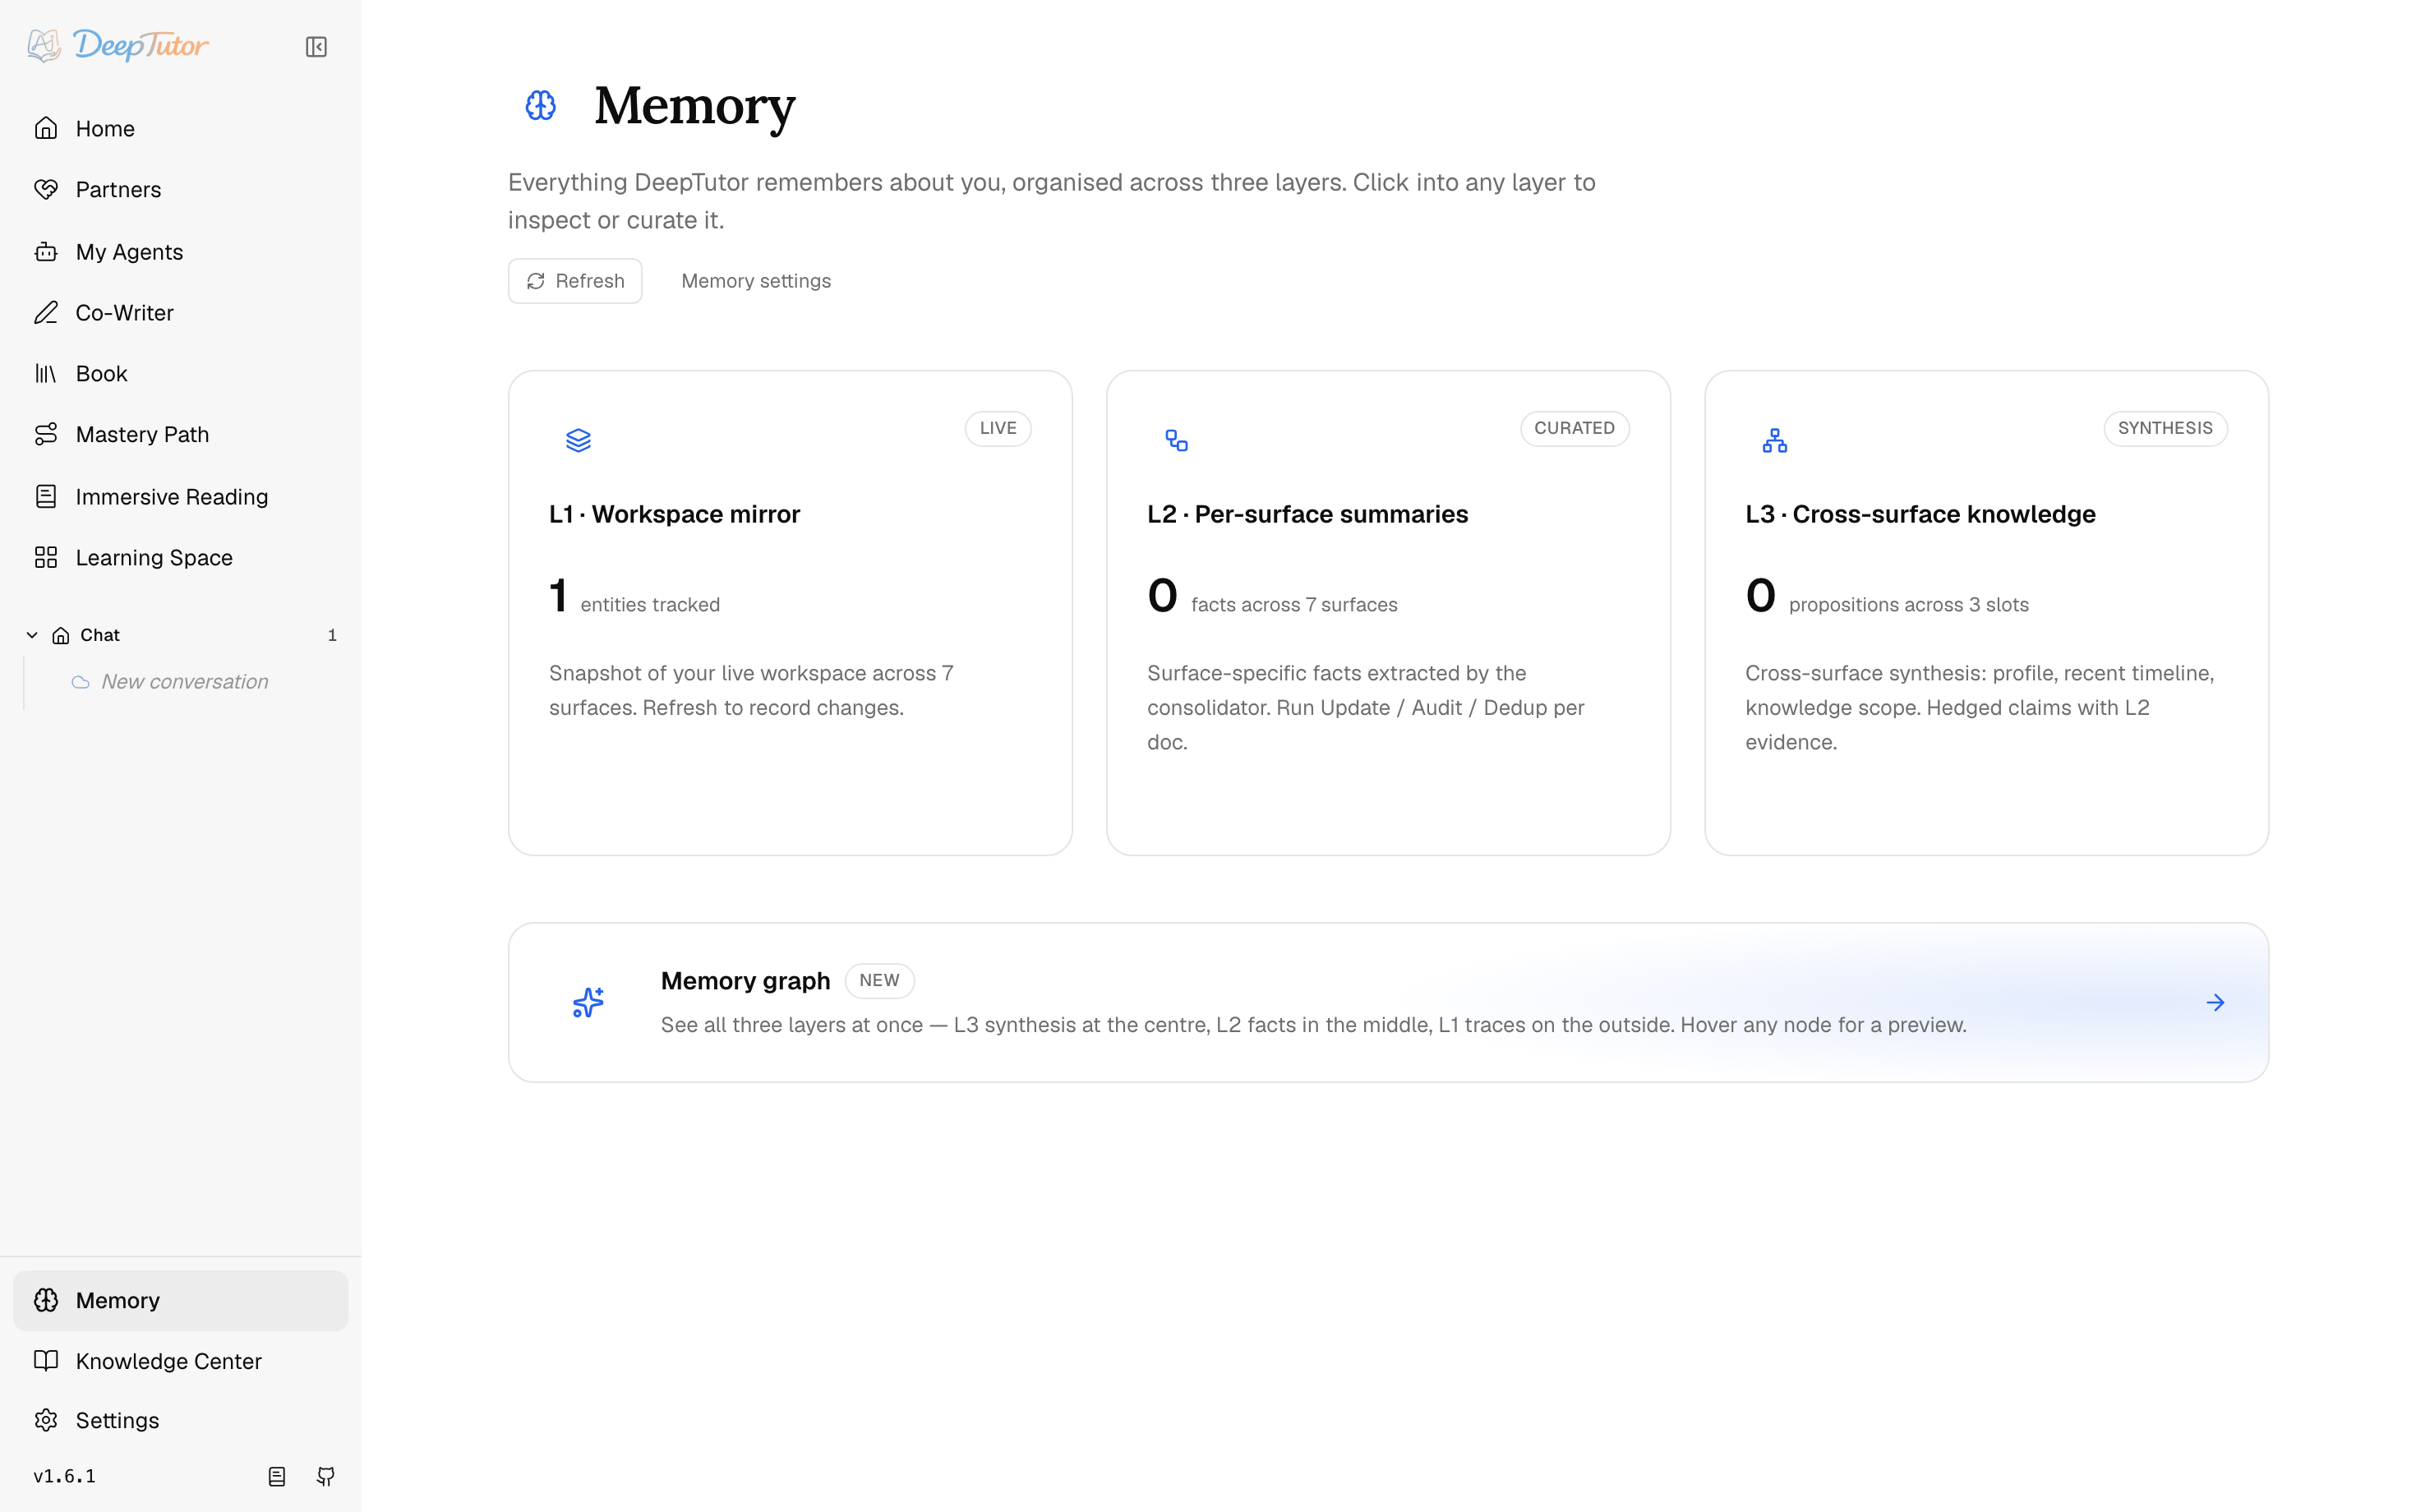Click the brain icon beside Memory heading
2416x1512 pixels.
(x=541, y=105)
